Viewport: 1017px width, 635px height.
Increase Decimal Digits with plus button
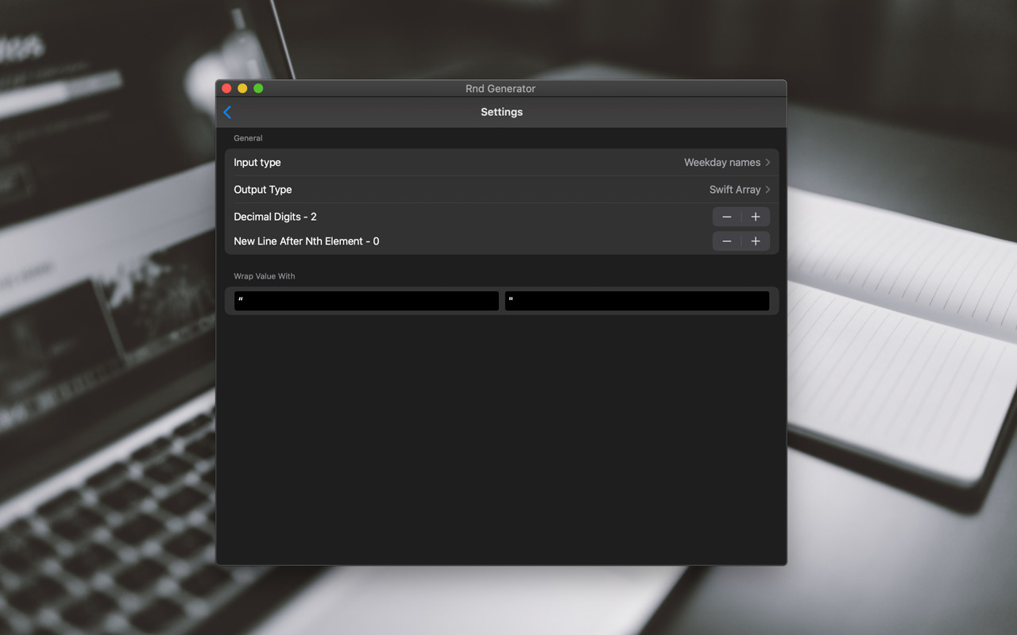756,217
